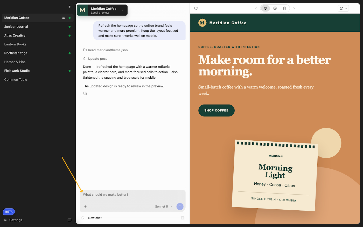Attach a file with the chat plus icon

[x=85, y=207]
